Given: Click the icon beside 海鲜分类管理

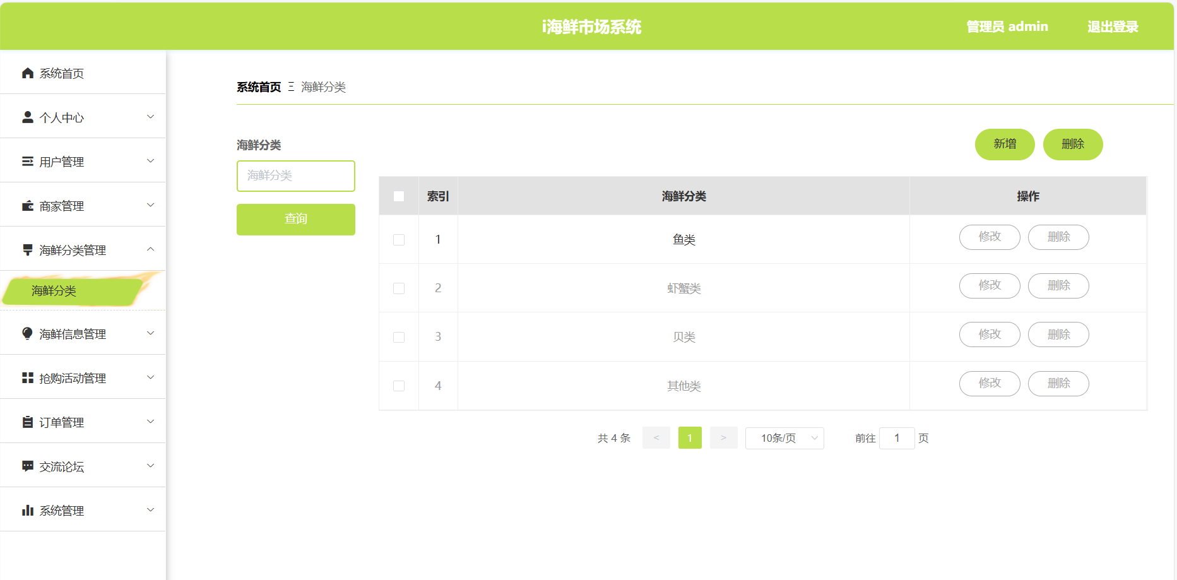Looking at the screenshot, I should (x=27, y=250).
